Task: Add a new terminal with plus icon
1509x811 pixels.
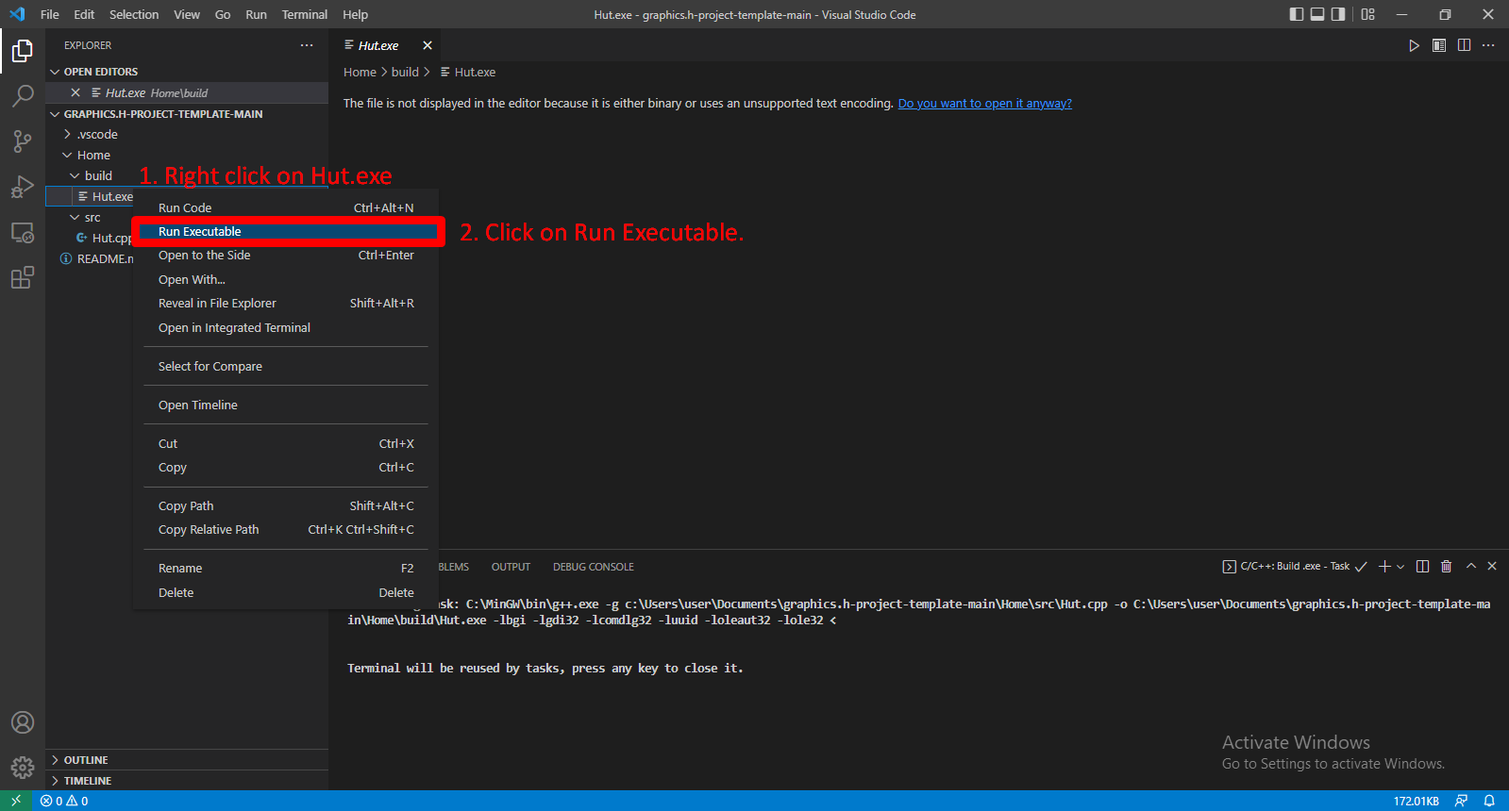Action: [x=1384, y=567]
